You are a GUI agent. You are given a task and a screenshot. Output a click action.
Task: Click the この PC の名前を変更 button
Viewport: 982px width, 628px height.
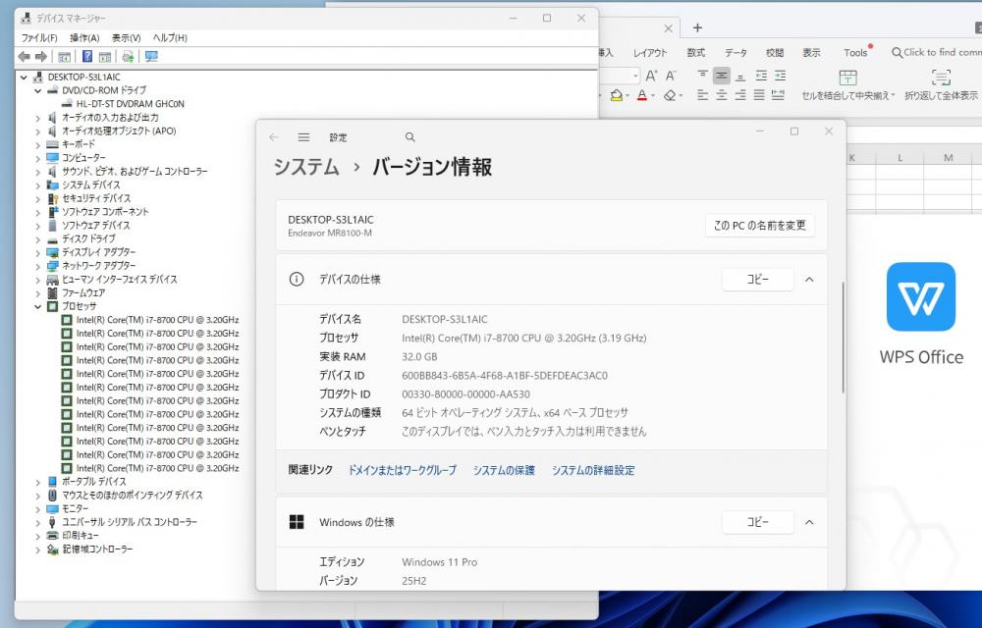[x=759, y=225]
